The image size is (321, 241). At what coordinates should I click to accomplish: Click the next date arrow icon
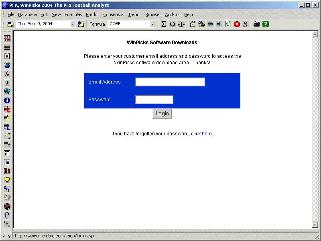81,24
